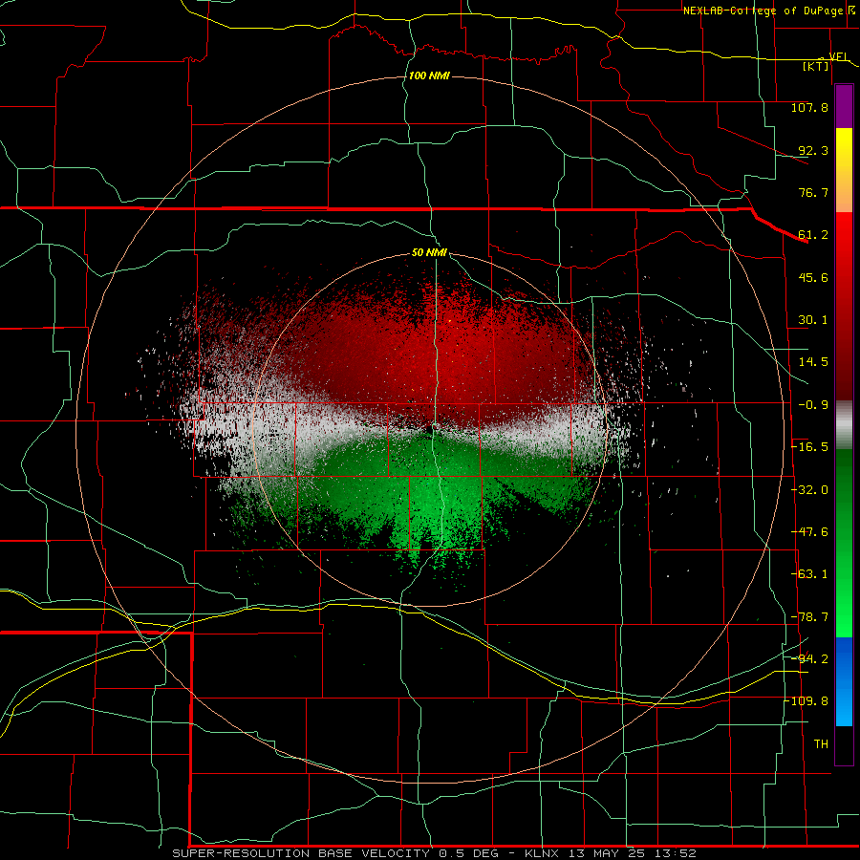Click the [KT] units label
Screen dimensions: 860x860
click(816, 66)
